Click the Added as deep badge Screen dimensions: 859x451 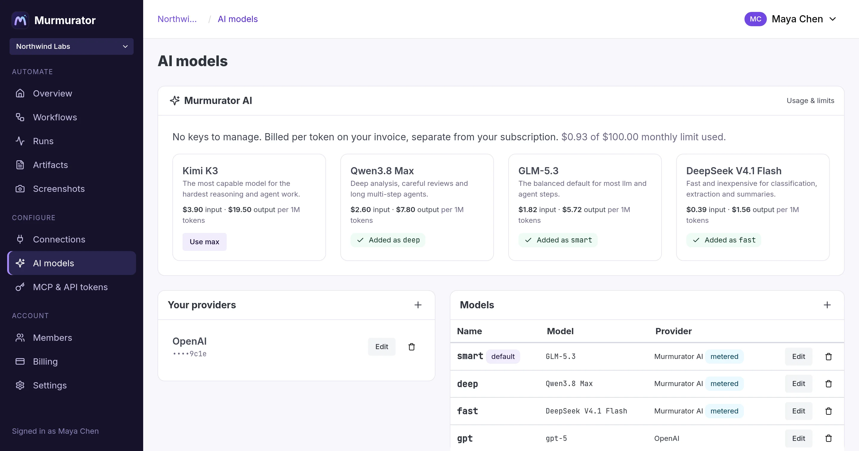click(x=388, y=240)
